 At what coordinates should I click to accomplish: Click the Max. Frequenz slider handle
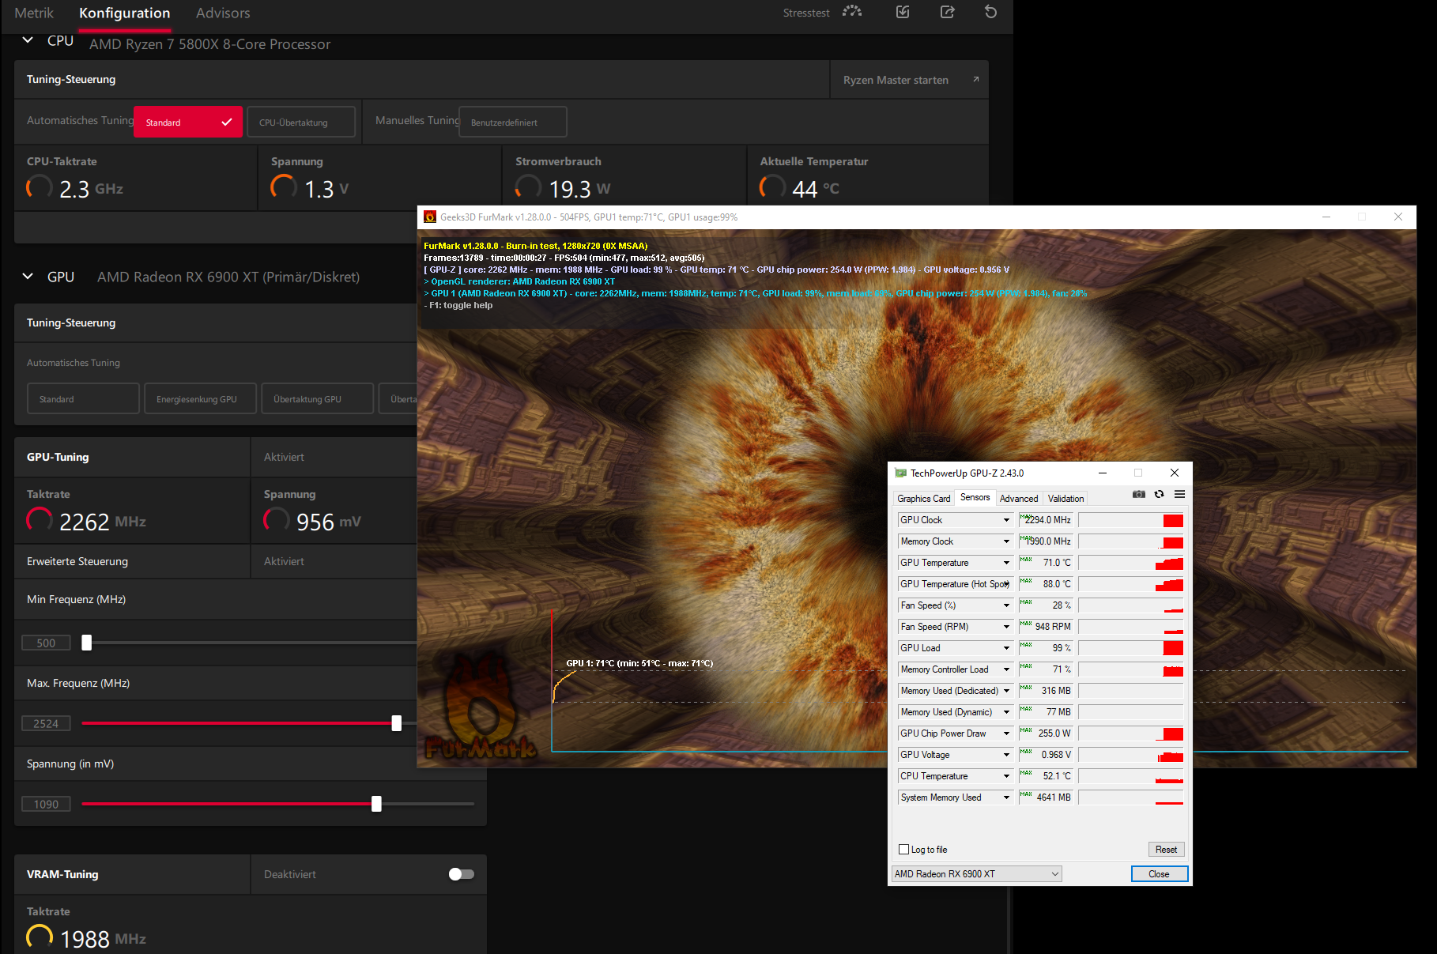(x=397, y=723)
